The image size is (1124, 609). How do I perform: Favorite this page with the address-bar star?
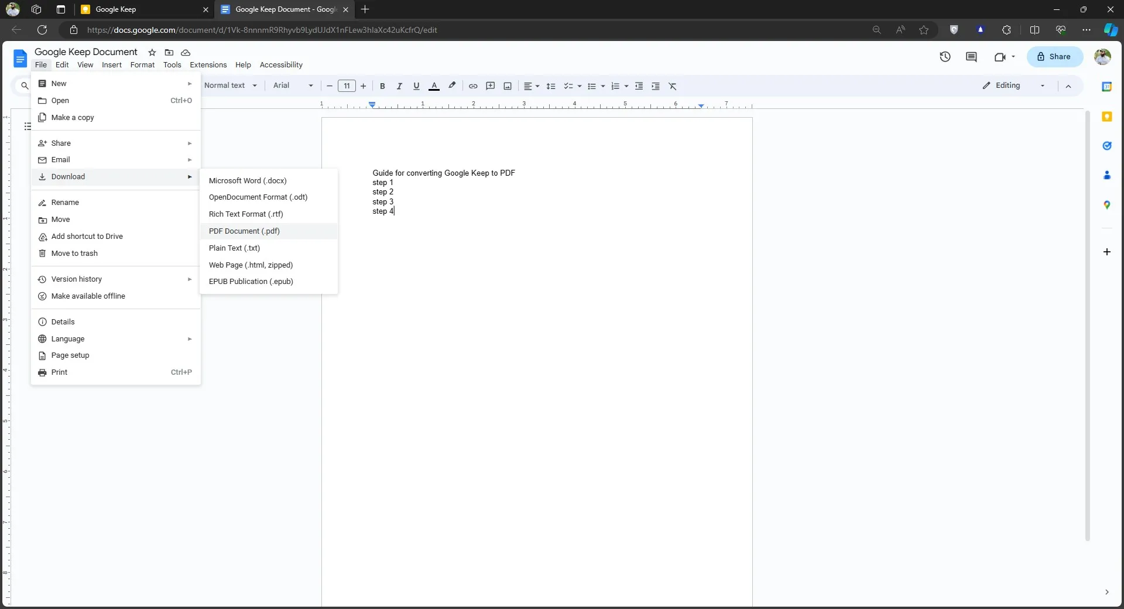pos(924,30)
